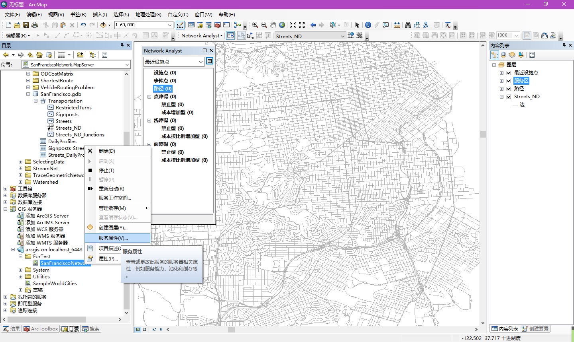Screen dimensions: 574x342
Task: Uncheck the 最近设施点 layer checkbox
Action: (509, 73)
